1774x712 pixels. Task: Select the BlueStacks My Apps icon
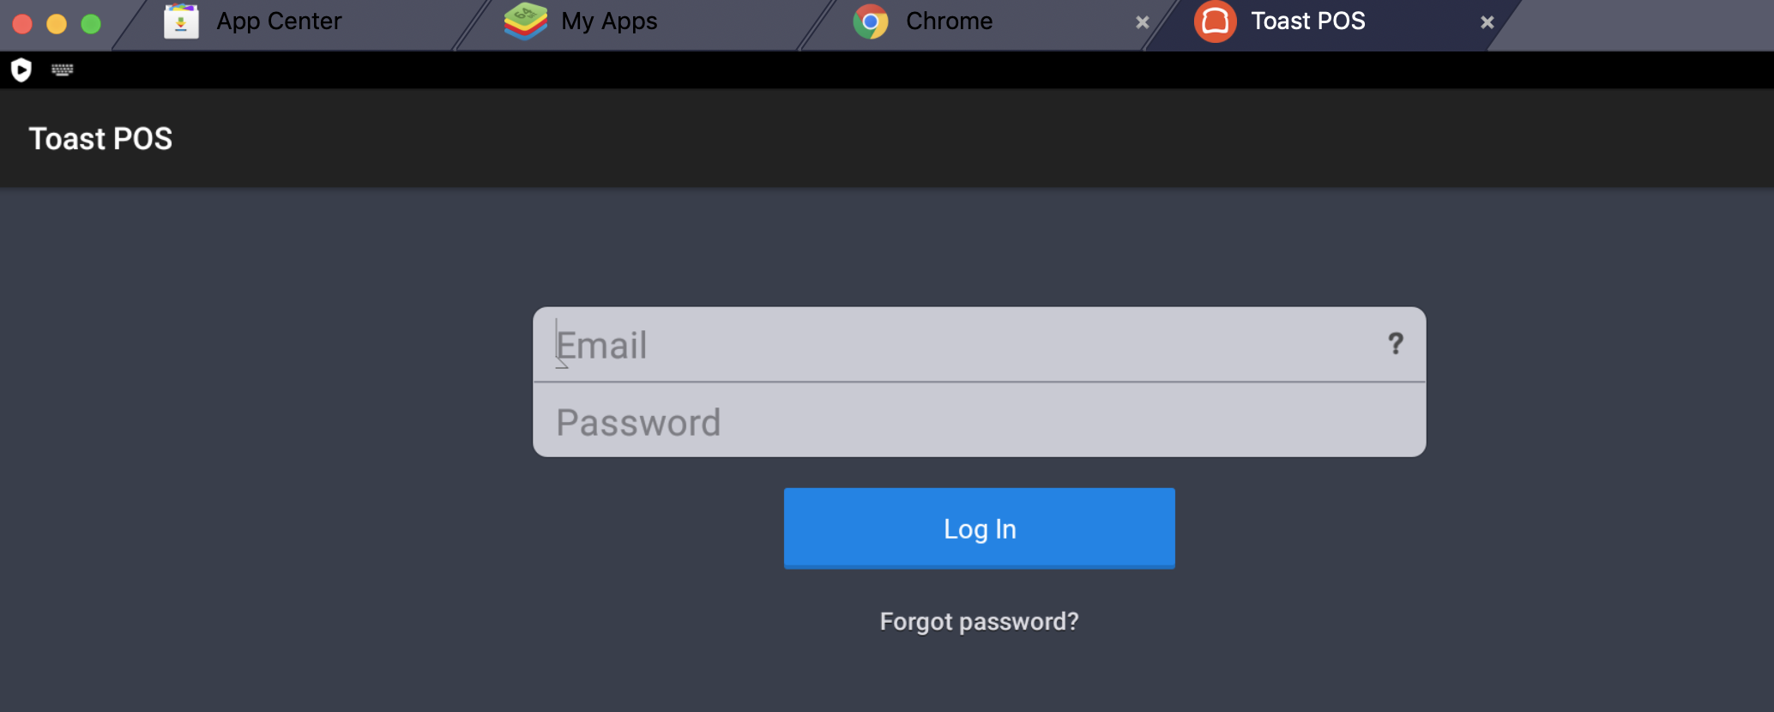[524, 21]
